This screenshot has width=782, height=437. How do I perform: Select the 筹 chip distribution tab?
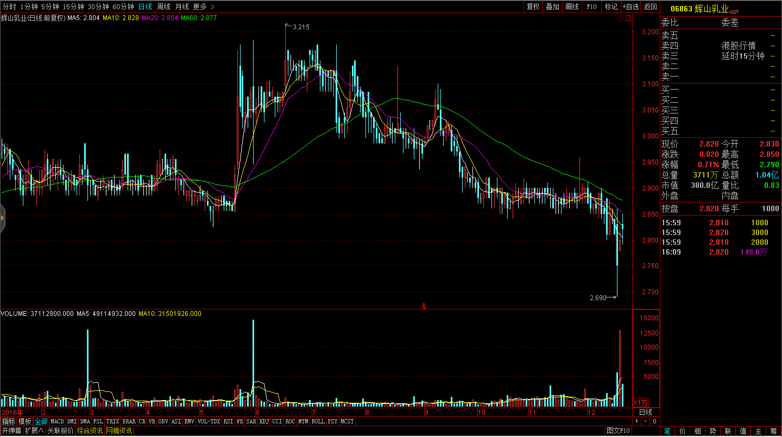click(773, 431)
